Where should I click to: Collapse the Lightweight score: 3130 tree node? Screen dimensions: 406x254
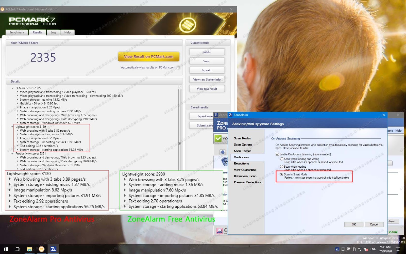point(12,127)
